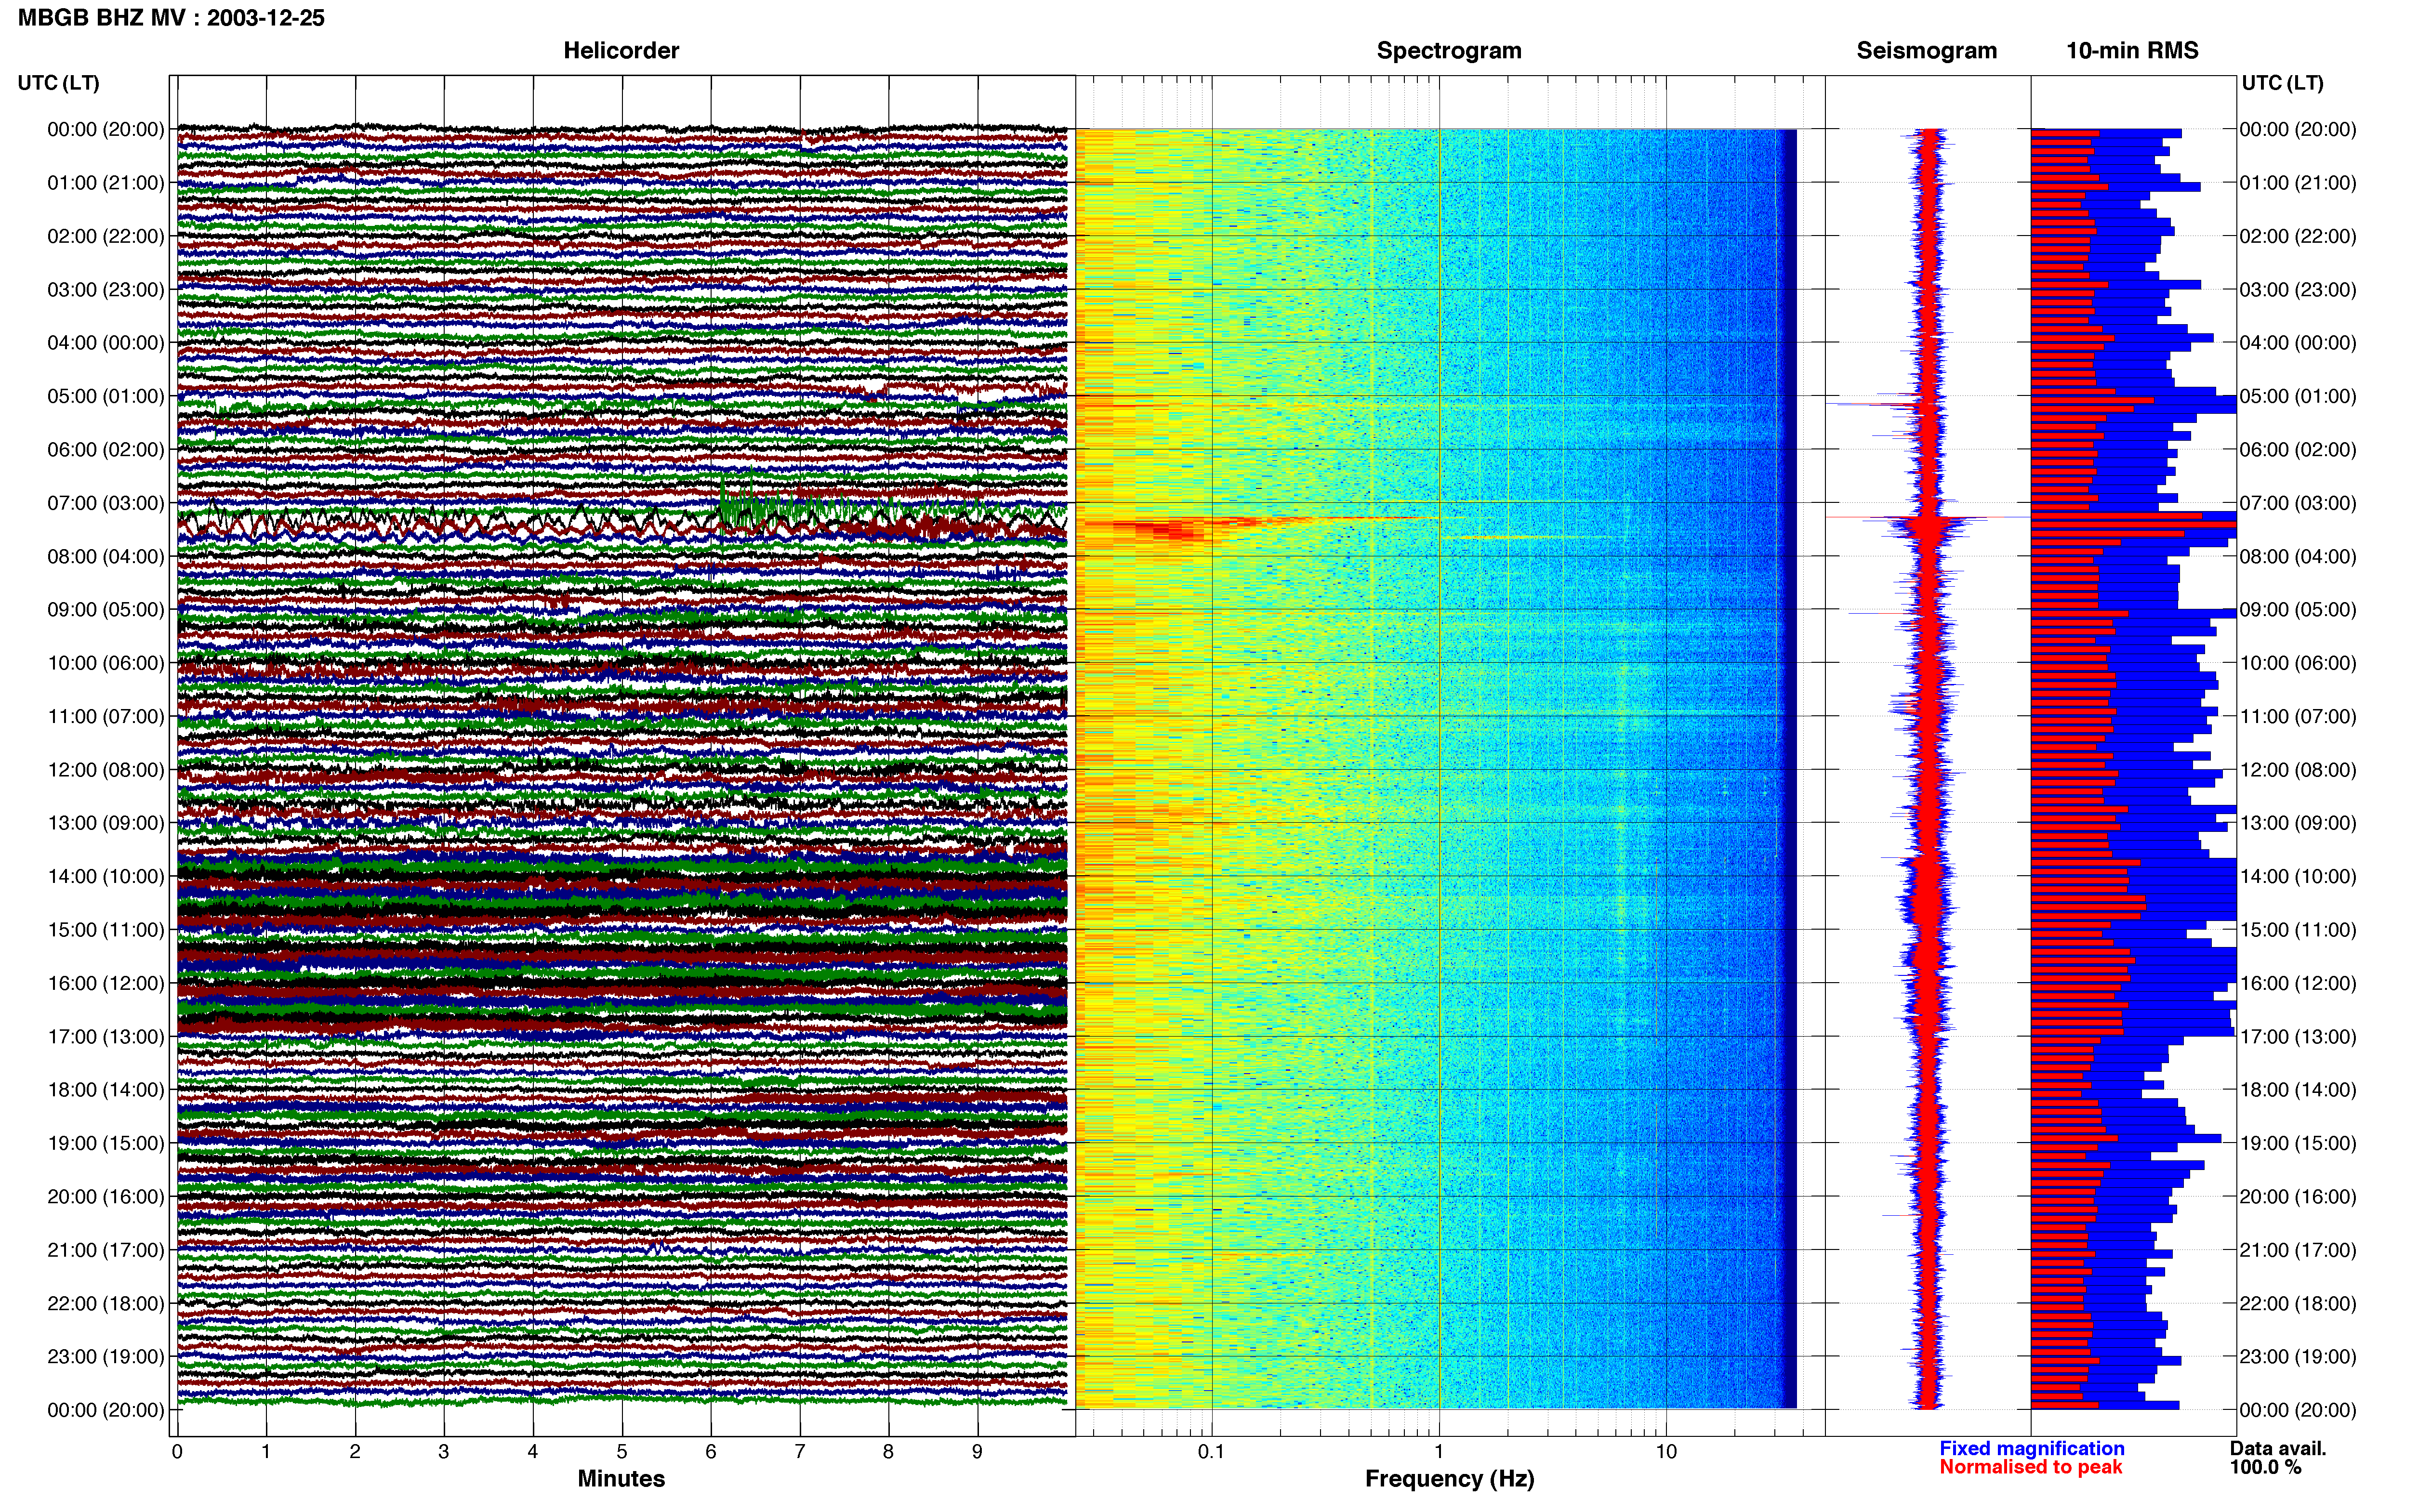
Task: Click the 10 frequency tick label
Action: coord(1665,1452)
